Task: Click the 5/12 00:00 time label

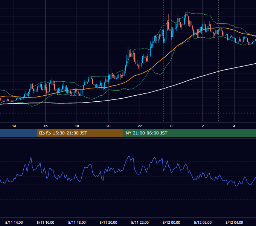Action: 171,222
